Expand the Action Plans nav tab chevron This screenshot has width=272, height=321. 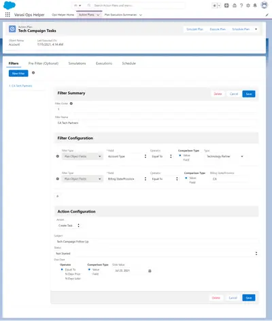click(x=98, y=15)
